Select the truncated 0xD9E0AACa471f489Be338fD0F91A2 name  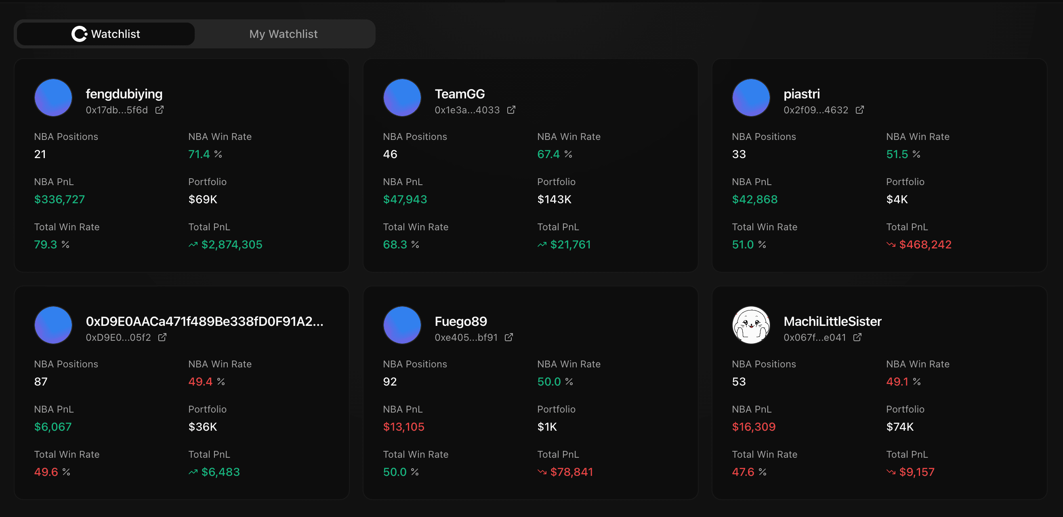pyautogui.click(x=205, y=323)
